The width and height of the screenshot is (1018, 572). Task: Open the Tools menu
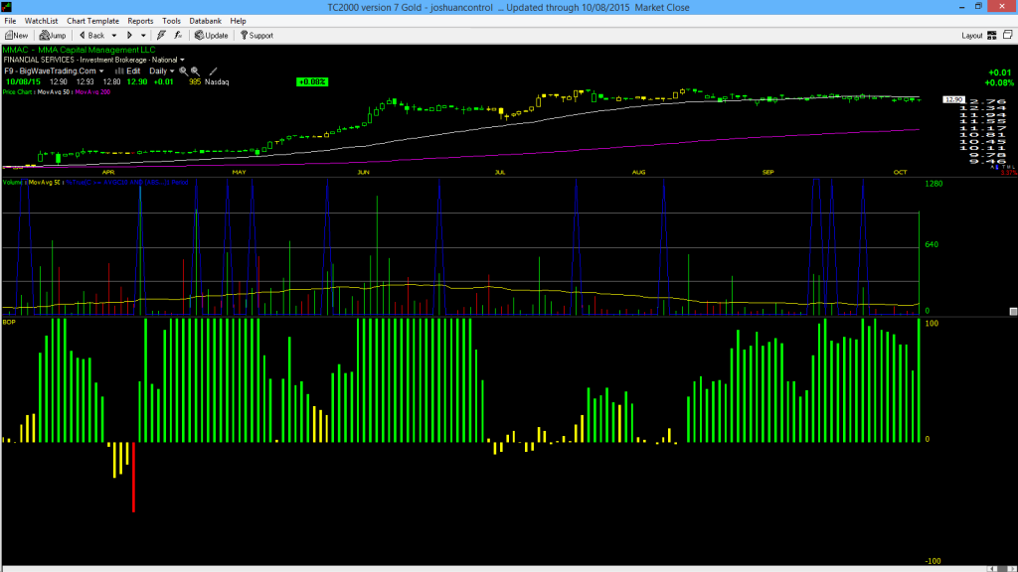pyautogui.click(x=171, y=21)
